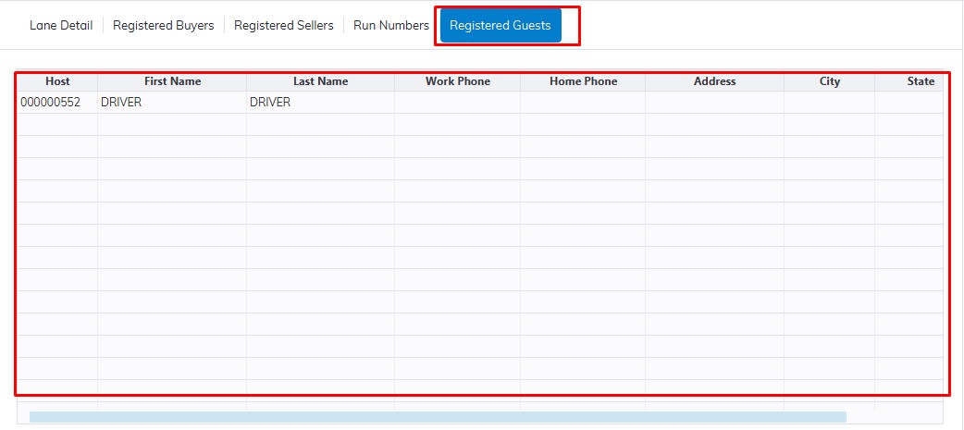Click the DRIVER last name cell
964x430 pixels.
pyautogui.click(x=270, y=103)
